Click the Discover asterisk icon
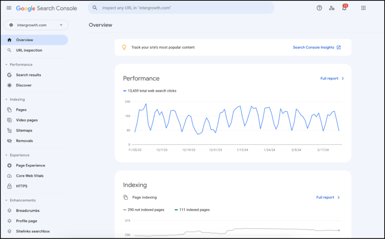The height and width of the screenshot is (239, 385). click(x=9, y=85)
